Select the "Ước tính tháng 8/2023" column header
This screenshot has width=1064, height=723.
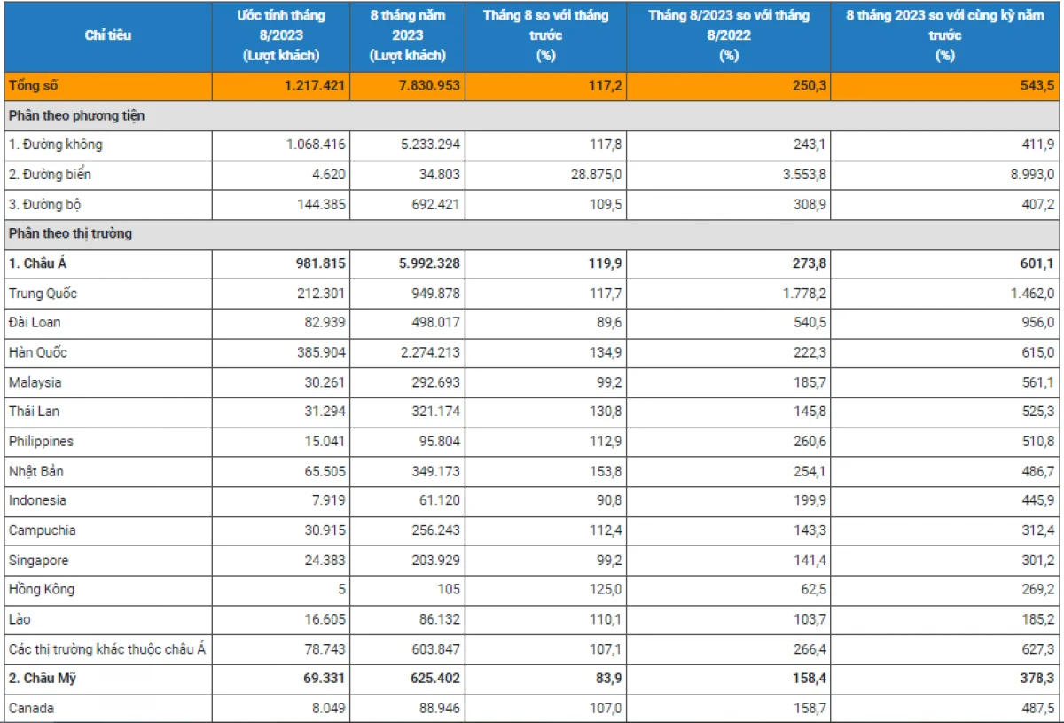(x=281, y=35)
